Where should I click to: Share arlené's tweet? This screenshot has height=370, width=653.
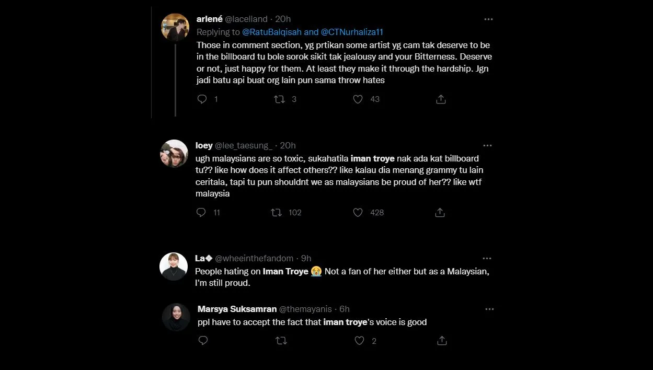click(441, 99)
